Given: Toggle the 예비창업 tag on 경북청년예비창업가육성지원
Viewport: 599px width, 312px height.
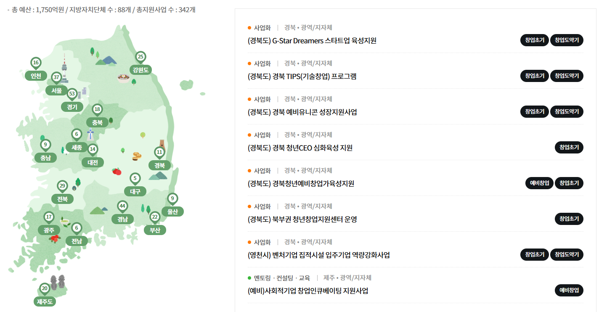Looking at the screenshot, I should pos(539,183).
